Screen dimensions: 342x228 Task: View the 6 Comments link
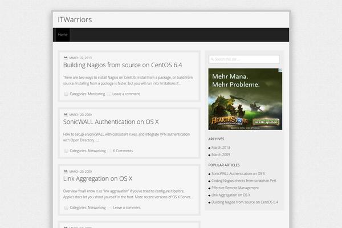[123, 150]
